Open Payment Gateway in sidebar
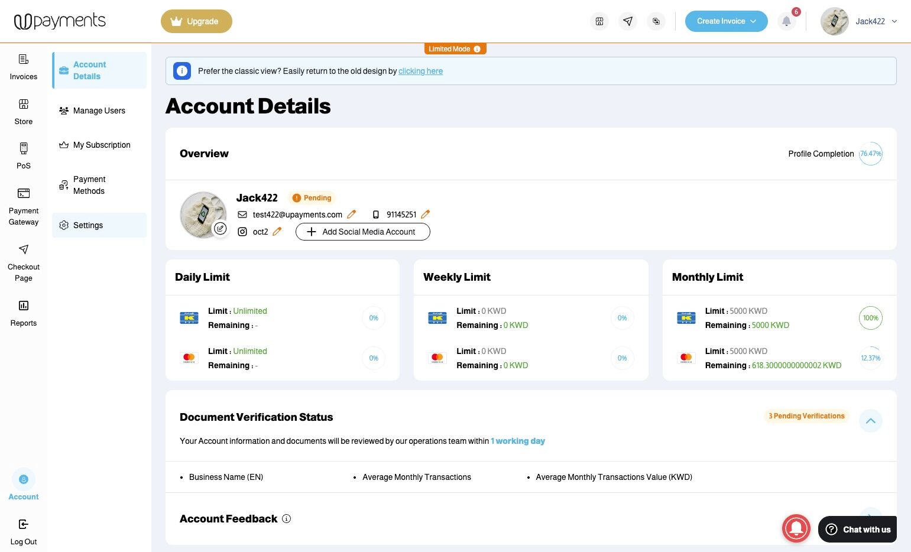Screen dimensions: 911x552 click(x=24, y=207)
